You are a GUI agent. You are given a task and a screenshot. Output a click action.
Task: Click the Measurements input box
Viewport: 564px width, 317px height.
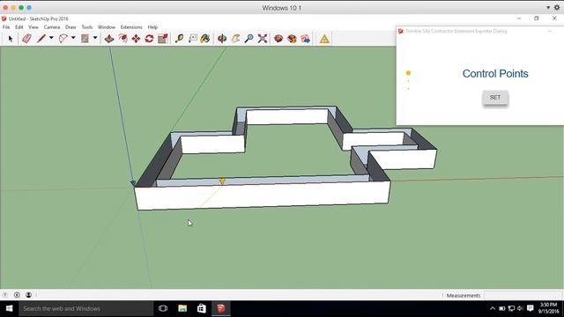pos(523,296)
